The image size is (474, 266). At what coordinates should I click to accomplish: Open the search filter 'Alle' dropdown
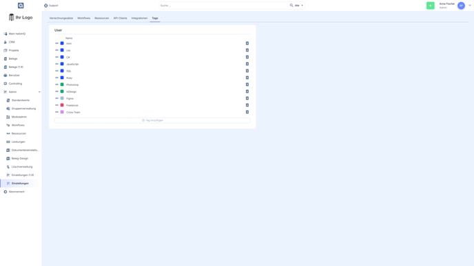(x=299, y=5)
